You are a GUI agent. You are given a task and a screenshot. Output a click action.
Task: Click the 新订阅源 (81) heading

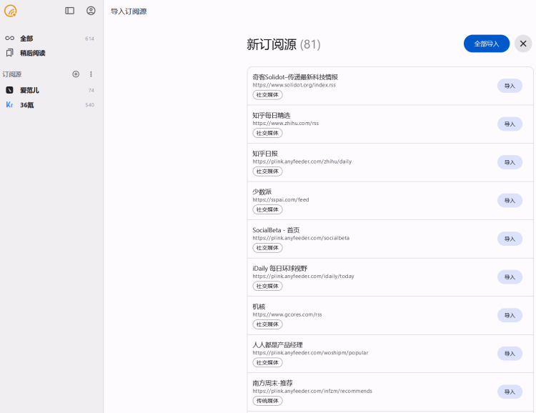point(284,44)
